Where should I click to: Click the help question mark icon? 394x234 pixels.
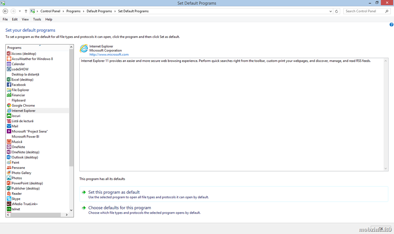tap(391, 25)
